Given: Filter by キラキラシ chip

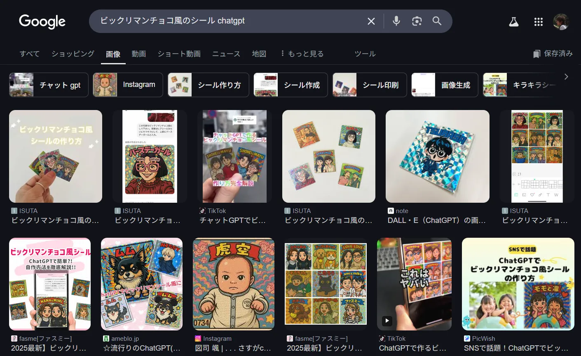Looking at the screenshot, I should tap(520, 85).
